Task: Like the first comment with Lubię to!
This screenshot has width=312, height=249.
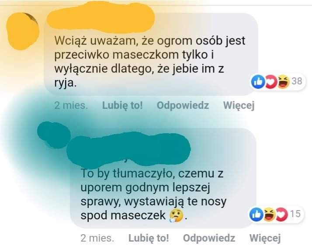Action: tap(122, 105)
